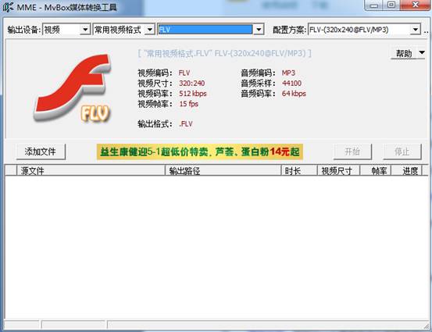Click the MME app icon in title bar
This screenshot has width=432, height=332.
tap(8, 7)
